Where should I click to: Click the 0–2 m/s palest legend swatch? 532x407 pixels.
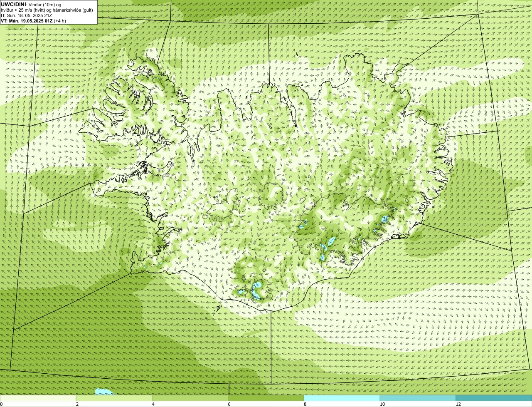[38, 398]
